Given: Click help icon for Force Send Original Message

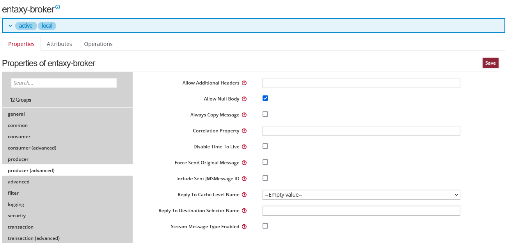Looking at the screenshot, I should 244,163.
